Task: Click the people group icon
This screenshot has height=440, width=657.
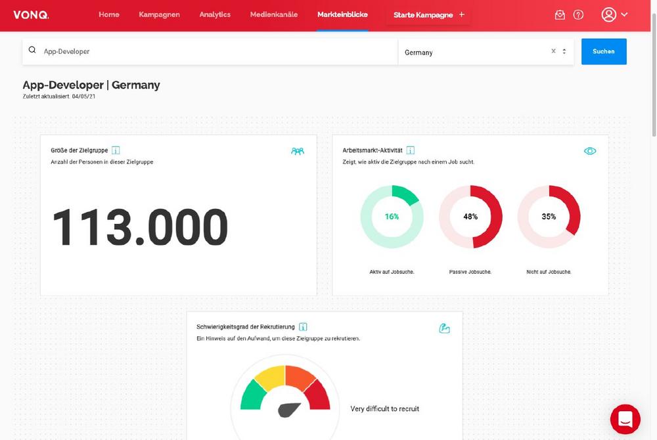Action: pyautogui.click(x=298, y=151)
